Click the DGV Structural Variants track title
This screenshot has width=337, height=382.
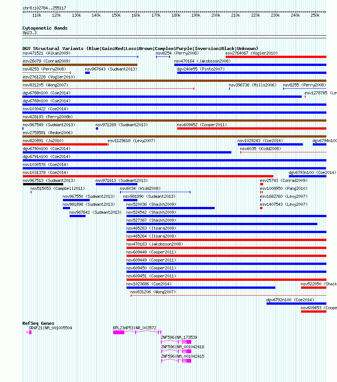(140, 49)
